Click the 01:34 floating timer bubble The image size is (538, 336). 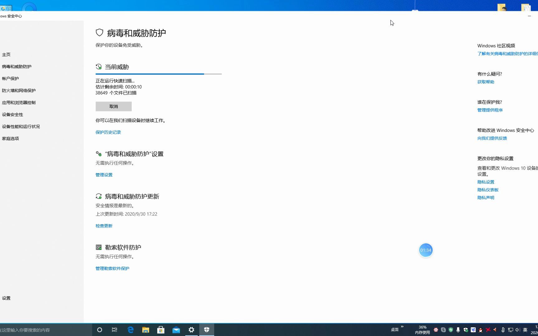click(x=426, y=250)
